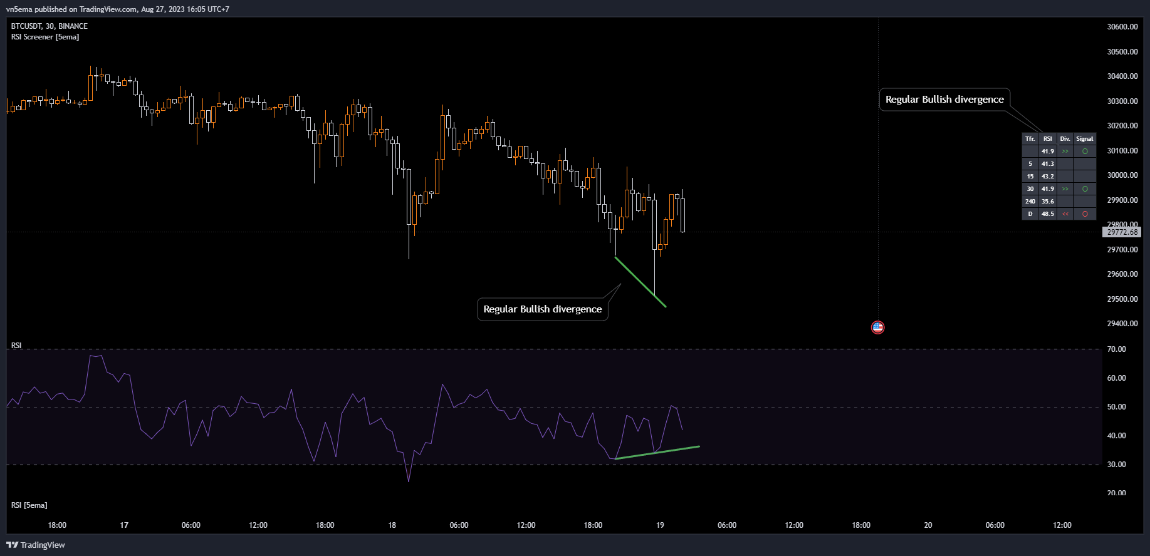Click the 17 date label on the time axis
Viewport: 1150px width, 556px height.
point(124,525)
